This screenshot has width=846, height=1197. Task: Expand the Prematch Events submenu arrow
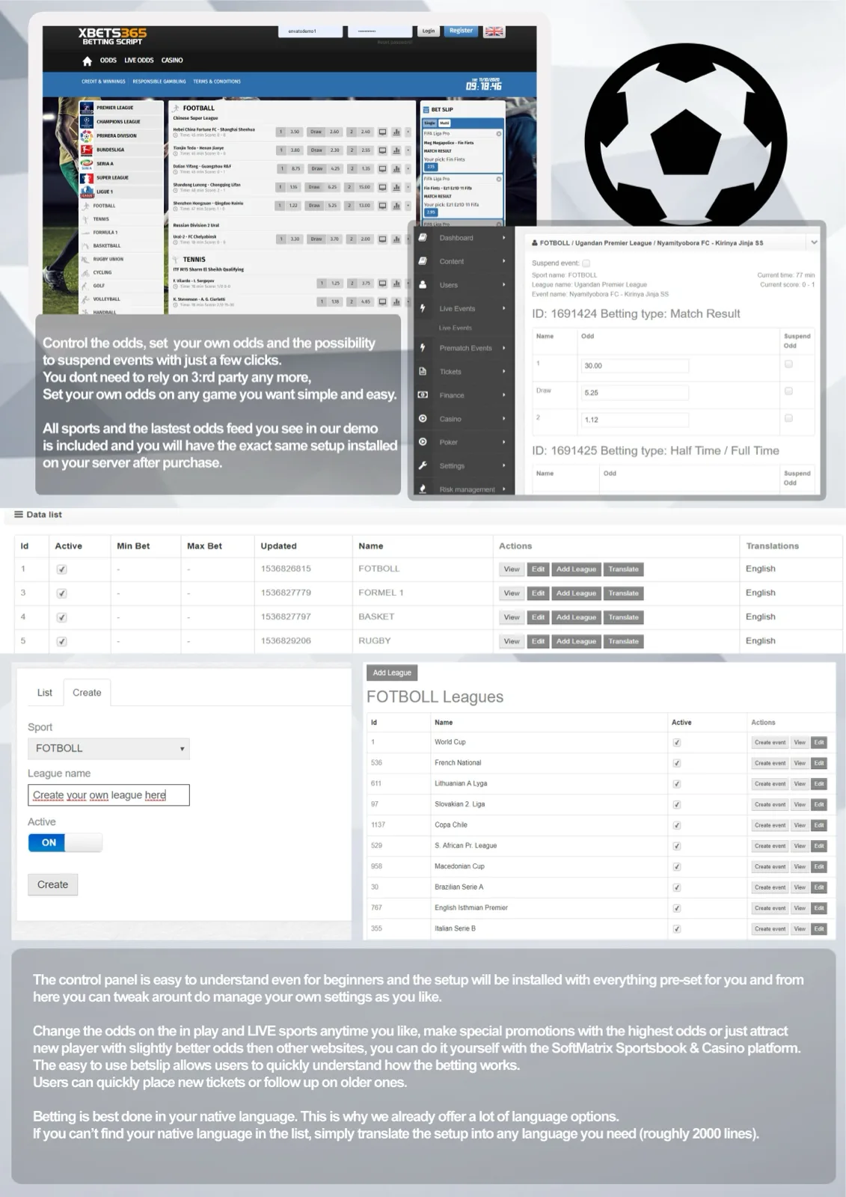click(x=504, y=348)
